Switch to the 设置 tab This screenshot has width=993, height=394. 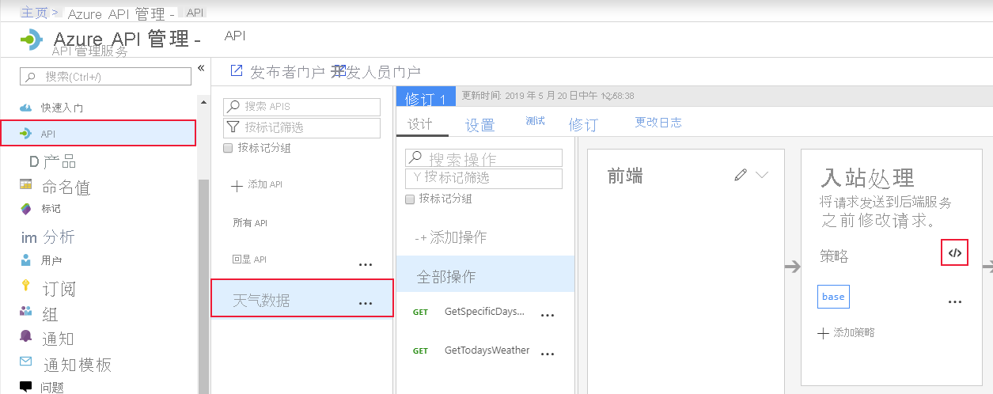click(x=479, y=125)
